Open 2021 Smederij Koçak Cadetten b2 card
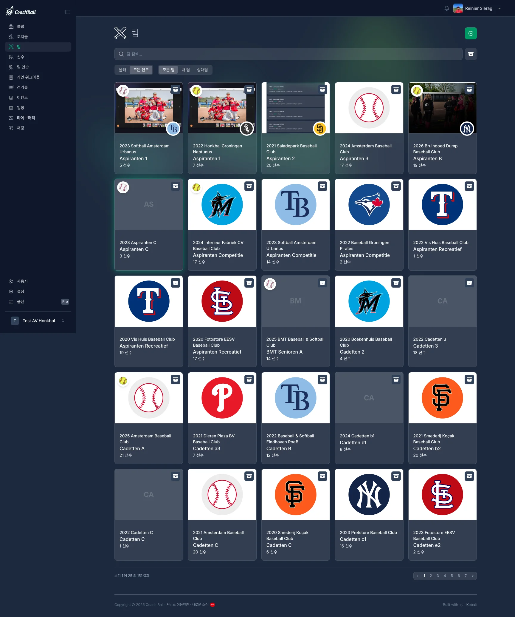Screen dimensions: 515x617 442,418
